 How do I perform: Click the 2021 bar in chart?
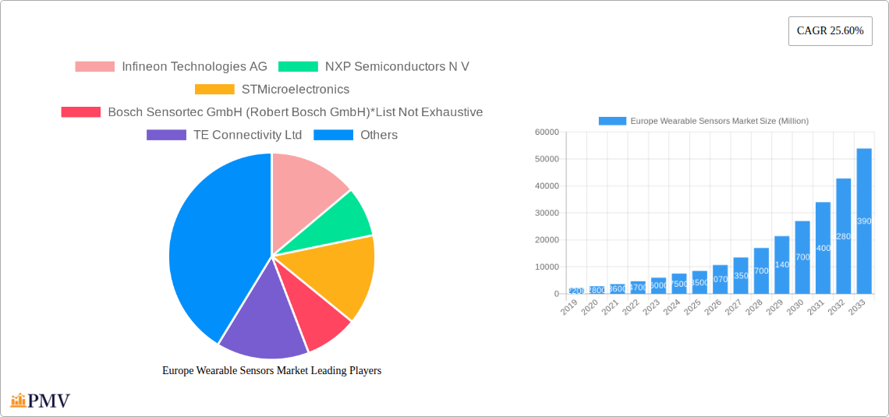(x=618, y=289)
